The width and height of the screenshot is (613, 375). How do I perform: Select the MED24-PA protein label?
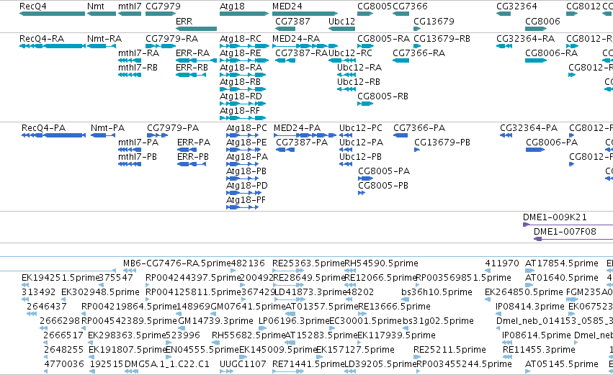tap(297, 128)
